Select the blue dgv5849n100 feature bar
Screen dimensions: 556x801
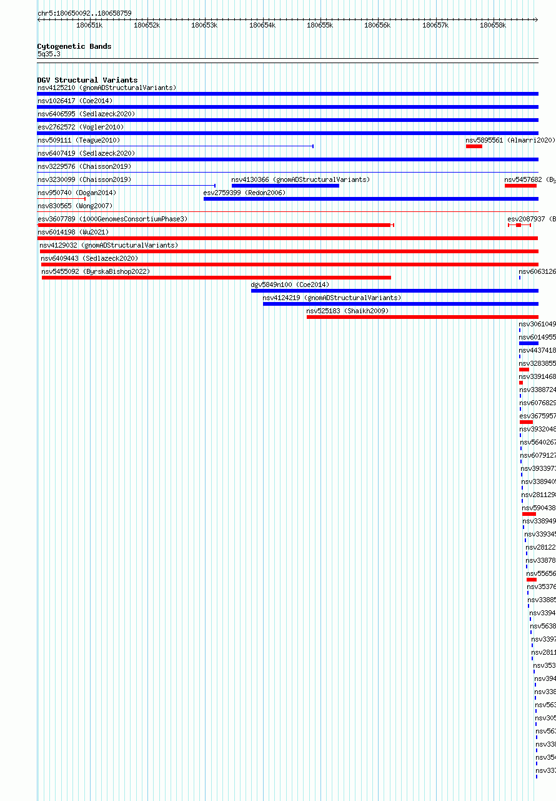395,291
